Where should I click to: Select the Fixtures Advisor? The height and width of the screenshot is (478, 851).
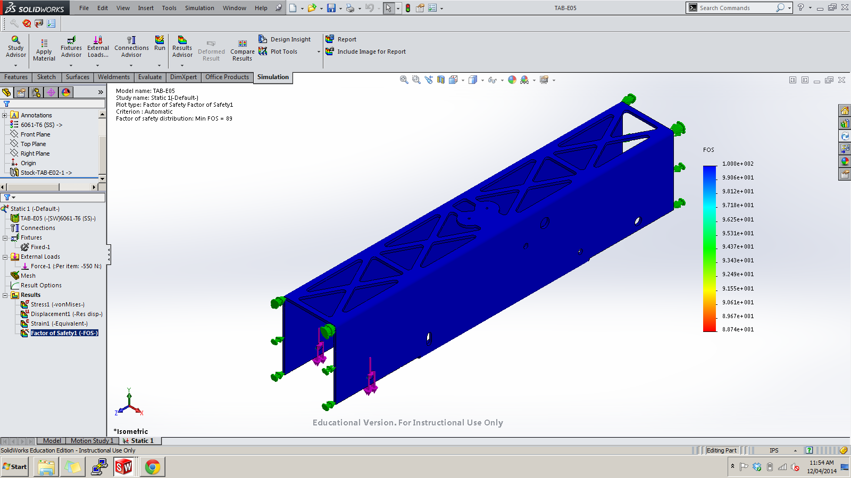click(71, 48)
